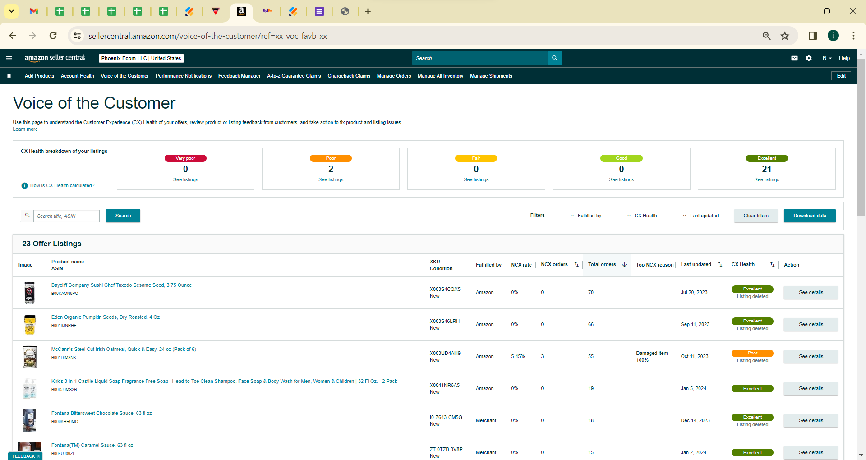866x460 pixels.
Task: Sort by Last updated arrows icon
Action: [720, 265]
